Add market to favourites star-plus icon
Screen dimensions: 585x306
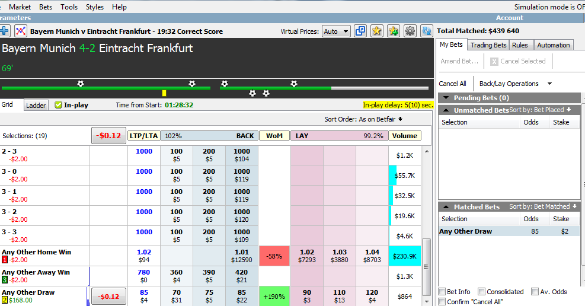click(x=393, y=31)
